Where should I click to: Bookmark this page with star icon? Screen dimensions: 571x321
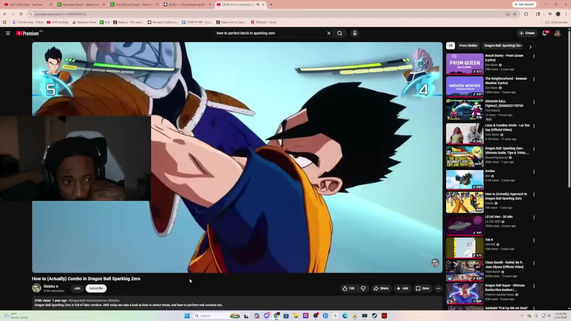[514, 14]
